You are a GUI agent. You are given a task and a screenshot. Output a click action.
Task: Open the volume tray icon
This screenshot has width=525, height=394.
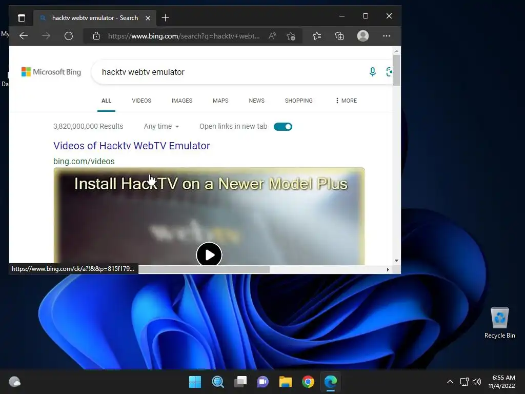click(x=477, y=382)
